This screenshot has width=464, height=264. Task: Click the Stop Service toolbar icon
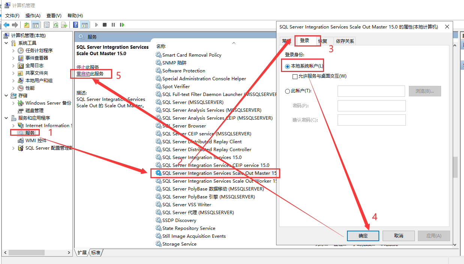pyautogui.click(x=105, y=25)
